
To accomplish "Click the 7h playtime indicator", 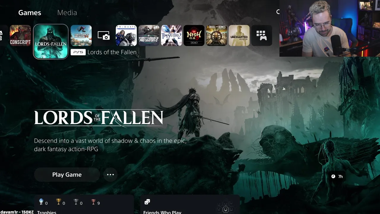I will (x=337, y=176).
